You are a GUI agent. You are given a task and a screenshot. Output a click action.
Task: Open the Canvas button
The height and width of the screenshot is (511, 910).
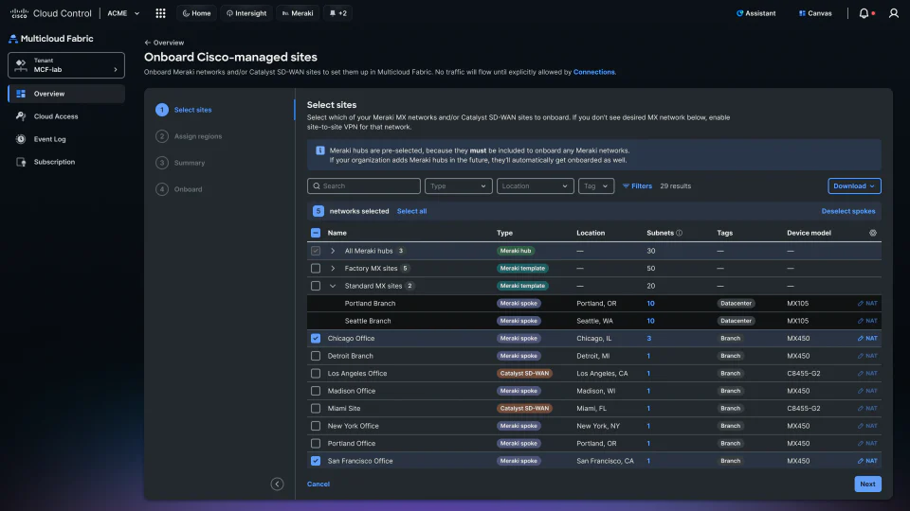pyautogui.click(x=815, y=13)
